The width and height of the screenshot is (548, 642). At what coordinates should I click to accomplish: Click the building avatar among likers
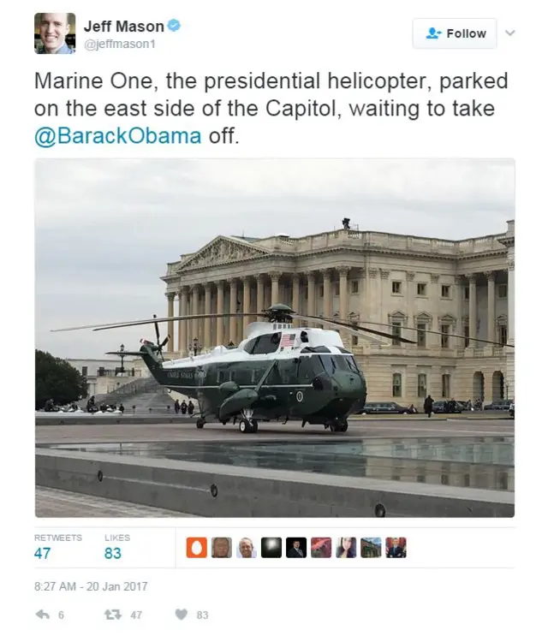point(371,548)
